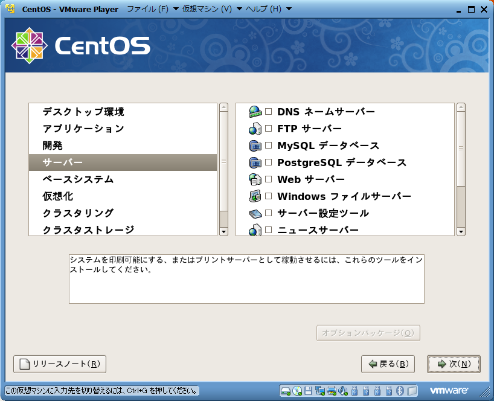Click the package list's scroll down arrow
494x401 pixels.
coord(461,231)
